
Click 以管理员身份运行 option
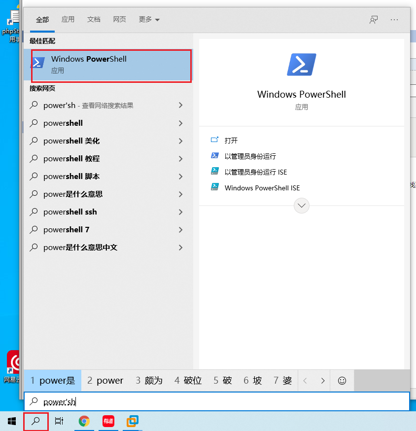pyautogui.click(x=250, y=156)
